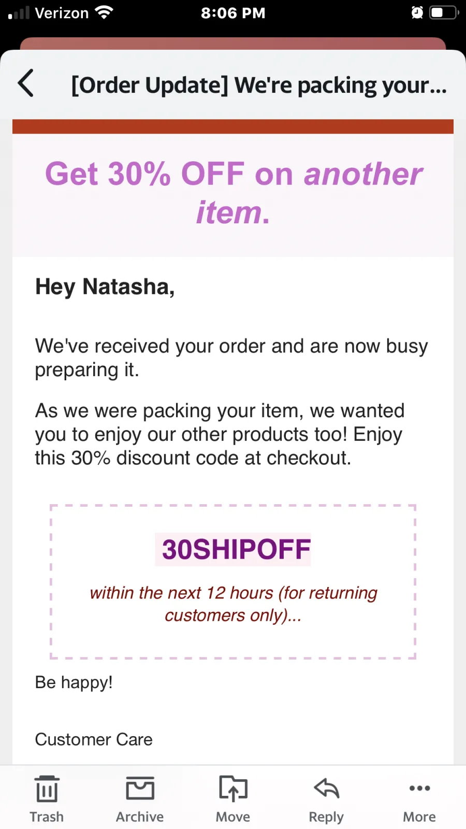This screenshot has width=466, height=829.
Task: Tap the alarm icon in status bar
Action: click(x=417, y=12)
